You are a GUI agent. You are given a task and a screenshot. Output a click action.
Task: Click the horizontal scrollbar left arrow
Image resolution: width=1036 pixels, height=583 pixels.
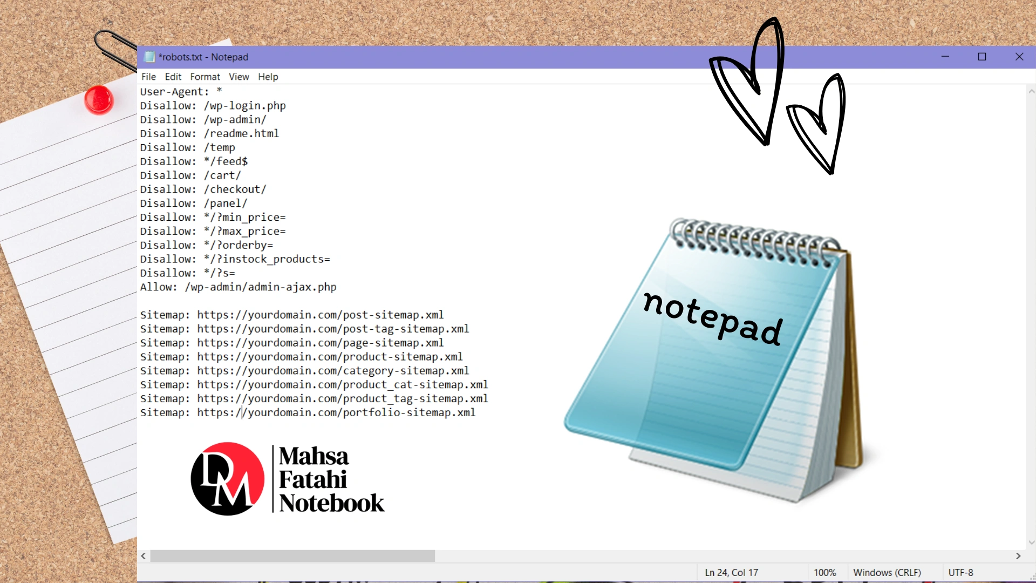pyautogui.click(x=144, y=556)
